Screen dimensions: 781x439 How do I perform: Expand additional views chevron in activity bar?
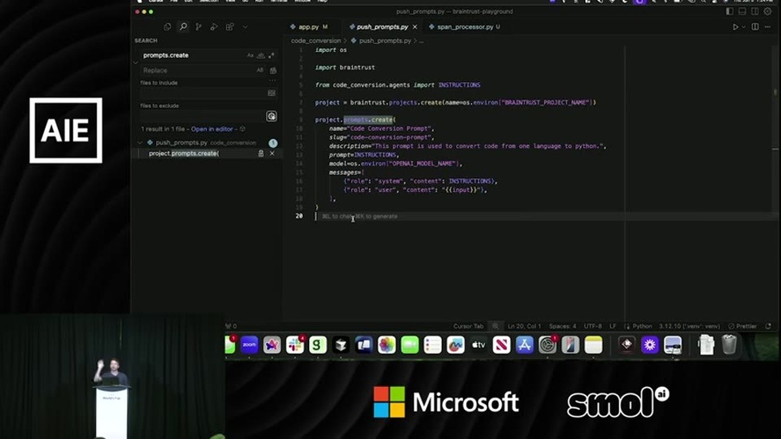245,27
